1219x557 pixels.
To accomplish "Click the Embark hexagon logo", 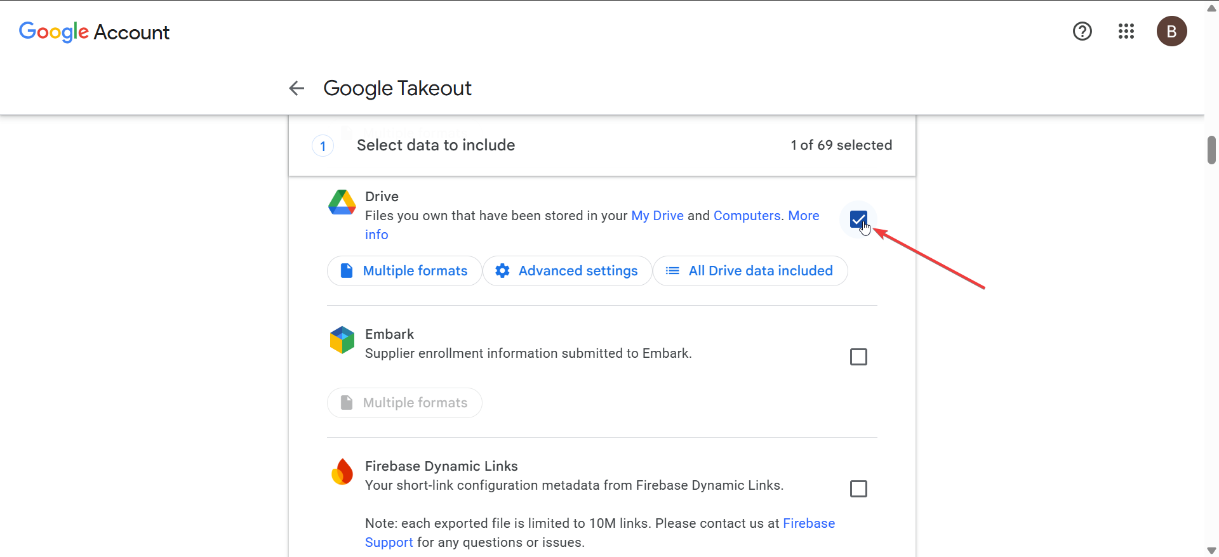I will (342, 340).
